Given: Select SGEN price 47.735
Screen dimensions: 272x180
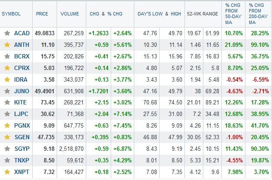Looking at the screenshot, I should pos(46,137).
